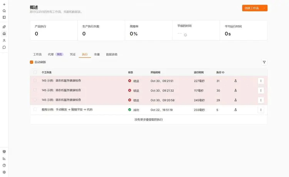Tick the checkbox for execution 31 row

pos(35,80)
